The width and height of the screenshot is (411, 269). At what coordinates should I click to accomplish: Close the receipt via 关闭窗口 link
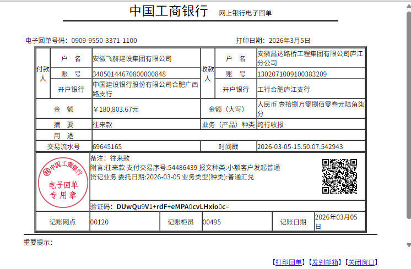click(361, 262)
